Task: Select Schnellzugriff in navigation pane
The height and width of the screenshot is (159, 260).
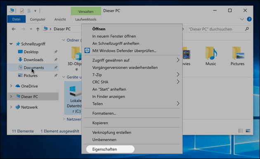Action: [33, 44]
